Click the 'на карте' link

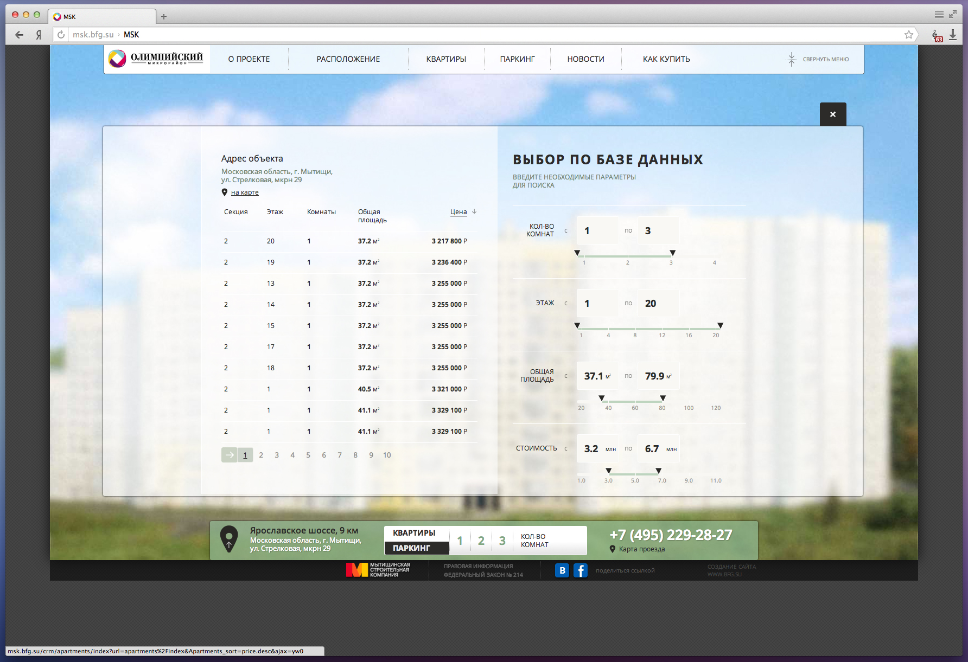(x=245, y=192)
